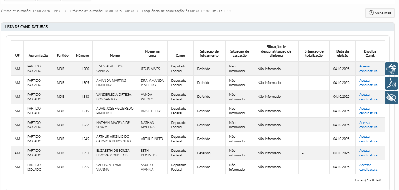Click the Partido column header
Viewport: 399px width, 190px height.
tap(63, 55)
